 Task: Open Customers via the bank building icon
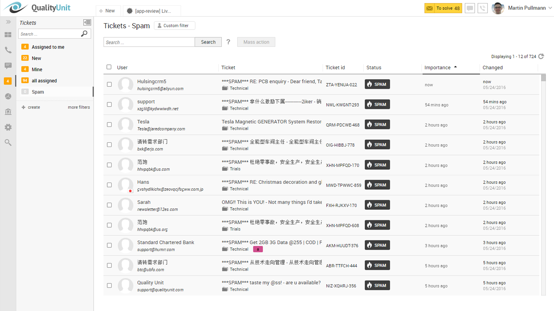point(8,112)
